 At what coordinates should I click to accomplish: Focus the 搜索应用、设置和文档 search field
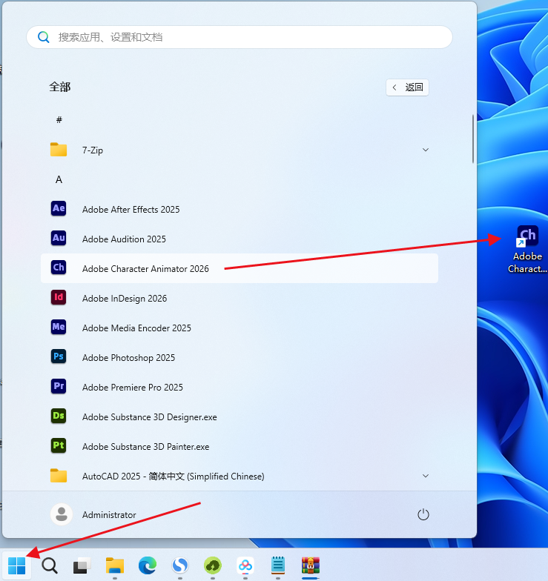point(240,37)
